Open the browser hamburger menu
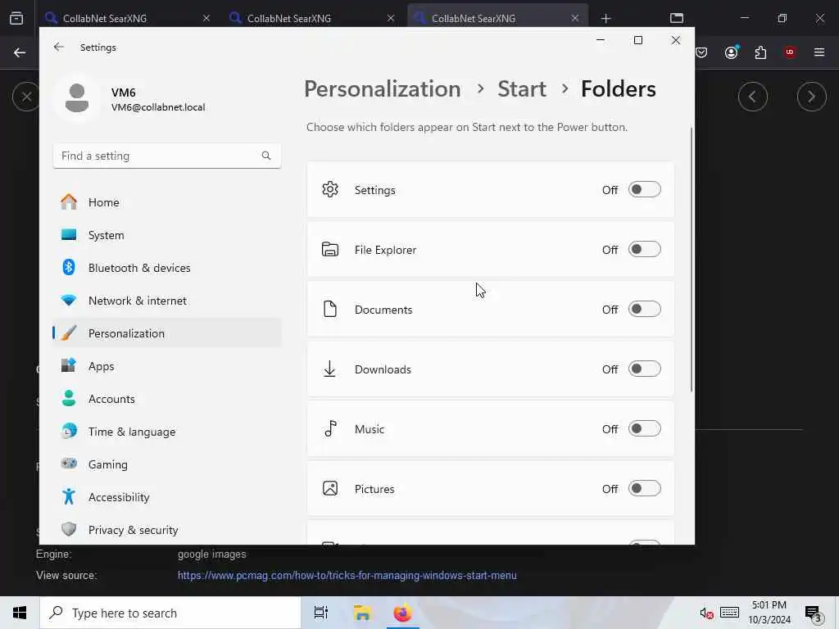 (819, 52)
